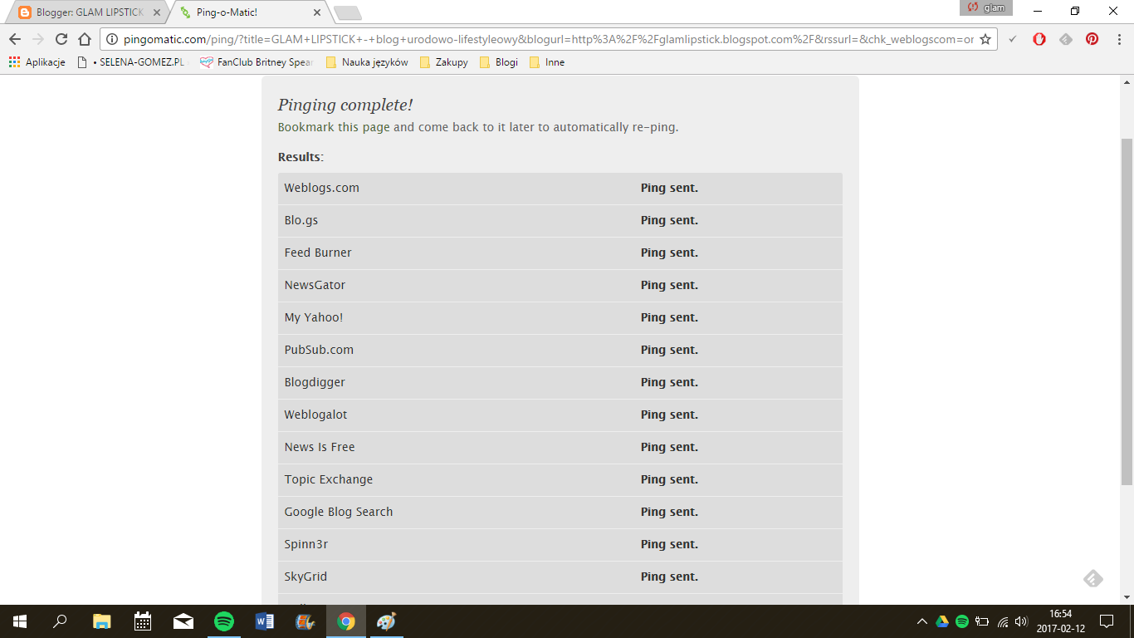Close the Blogger GLAM LIPSTICK tab

coord(158,12)
